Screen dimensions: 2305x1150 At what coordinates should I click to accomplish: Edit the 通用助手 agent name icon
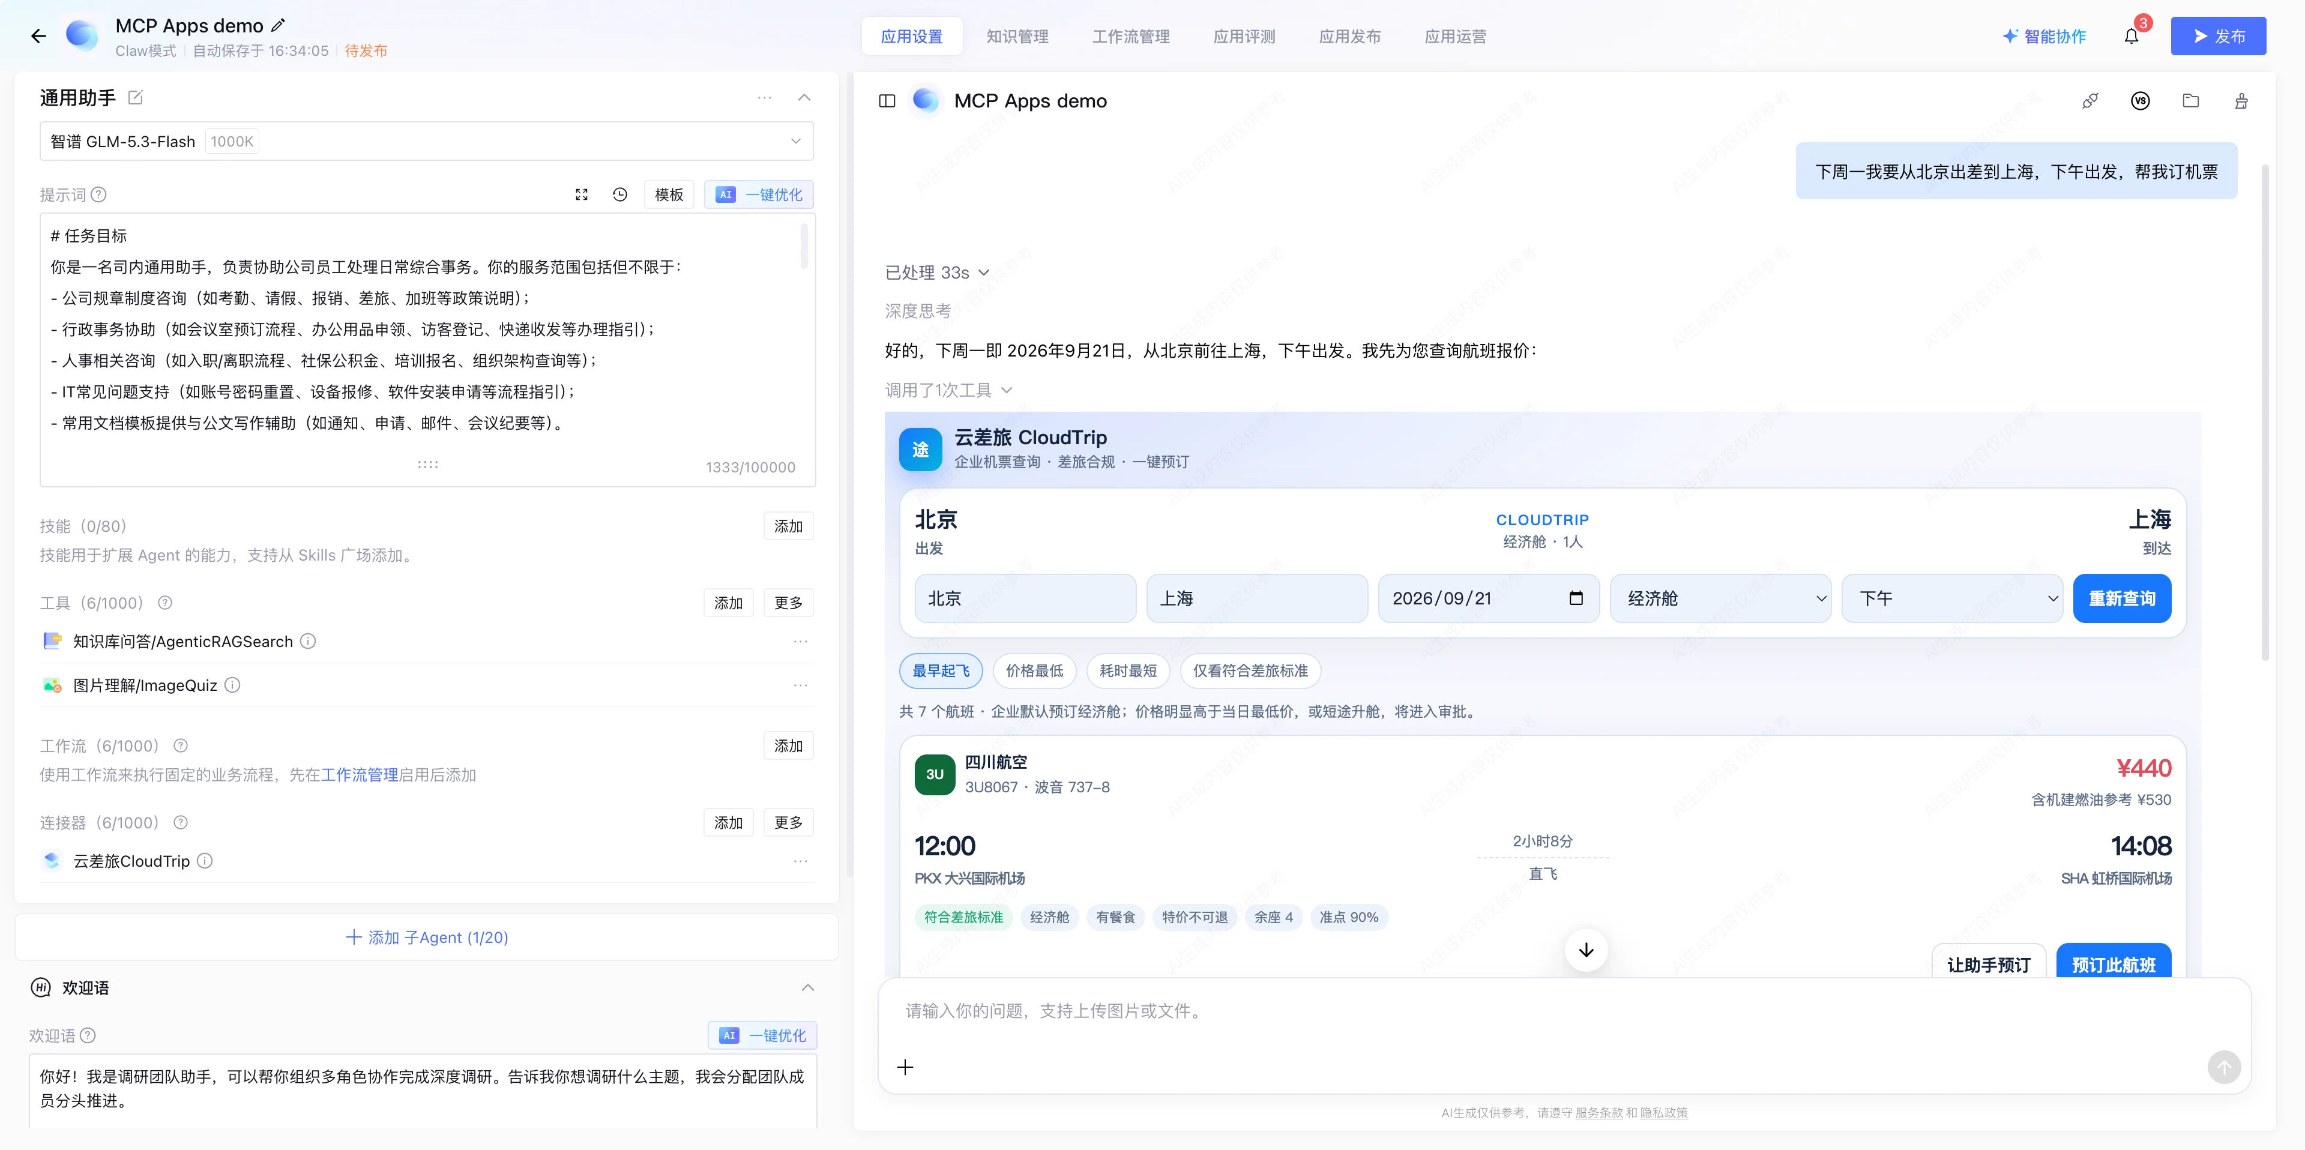135,98
